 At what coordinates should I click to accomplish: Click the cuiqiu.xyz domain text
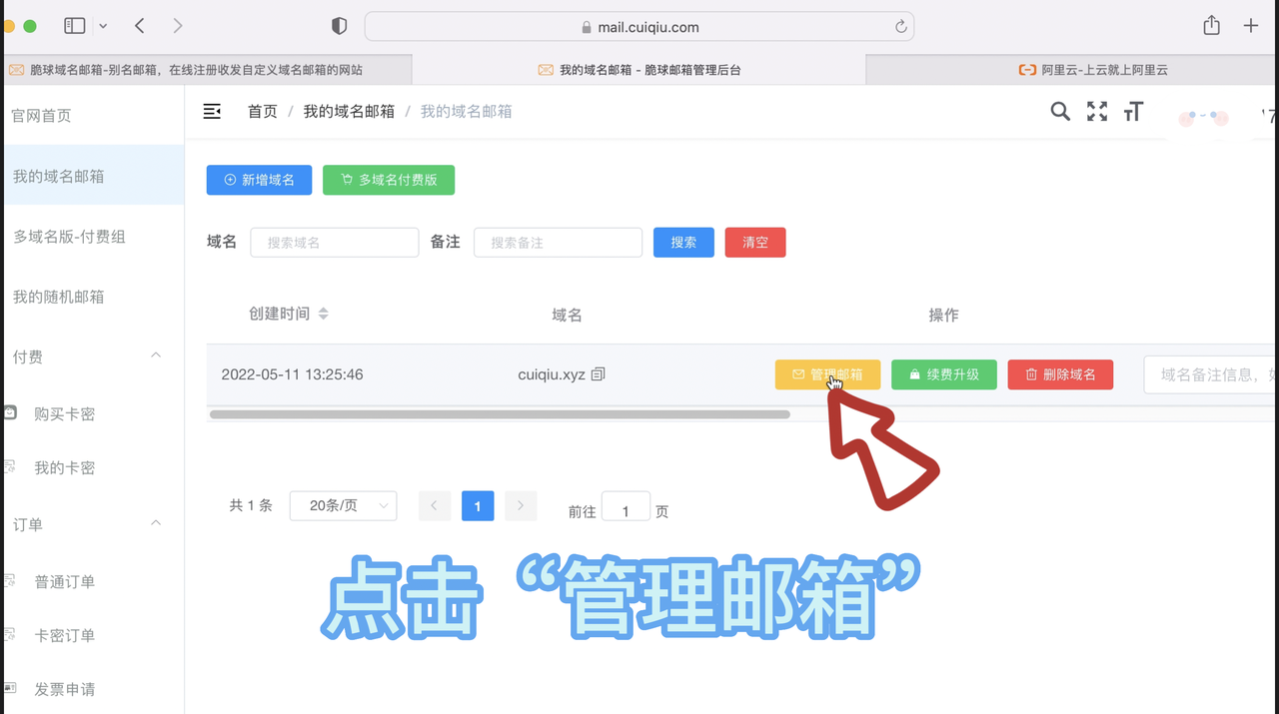(552, 374)
